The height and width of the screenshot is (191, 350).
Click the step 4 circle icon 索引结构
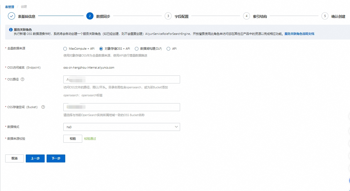(x=247, y=16)
